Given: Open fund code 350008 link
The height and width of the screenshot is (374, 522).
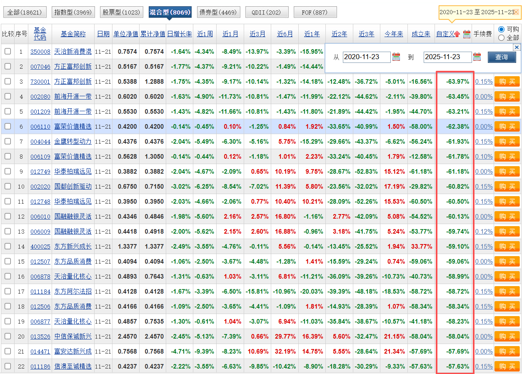Looking at the screenshot, I should click(x=40, y=52).
